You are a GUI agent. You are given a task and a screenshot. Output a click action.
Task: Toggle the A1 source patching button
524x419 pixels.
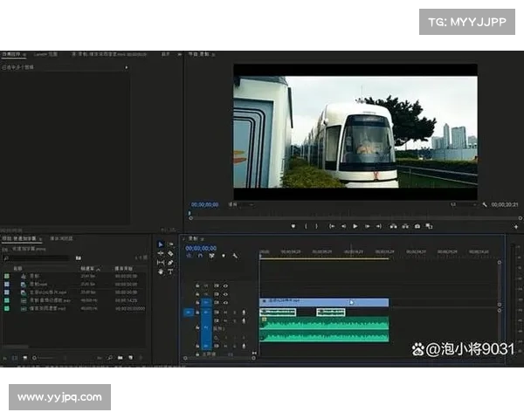188,313
